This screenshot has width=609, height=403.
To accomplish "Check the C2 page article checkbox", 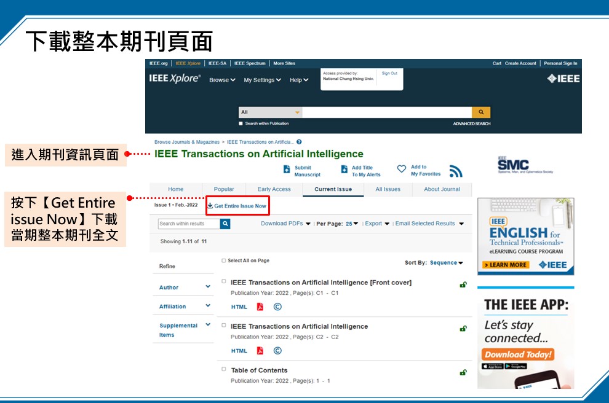I will 224,325.
